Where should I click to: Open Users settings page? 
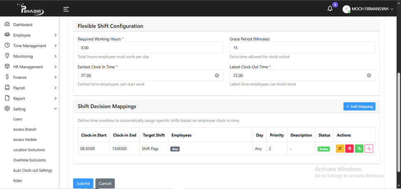[x=18, y=119]
